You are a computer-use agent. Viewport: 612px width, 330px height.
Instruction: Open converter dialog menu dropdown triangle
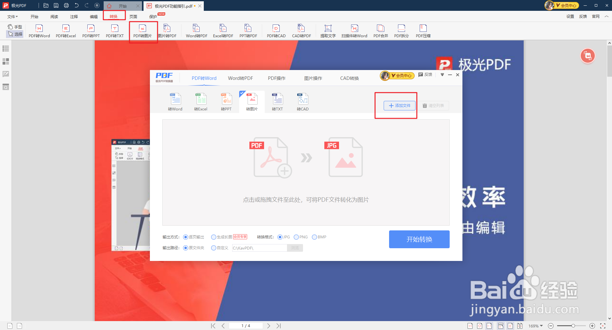442,75
